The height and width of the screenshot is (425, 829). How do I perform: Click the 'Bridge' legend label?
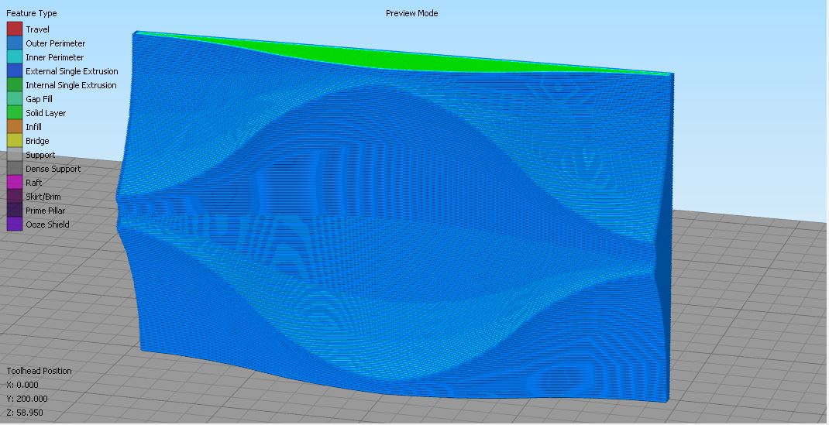coord(37,141)
